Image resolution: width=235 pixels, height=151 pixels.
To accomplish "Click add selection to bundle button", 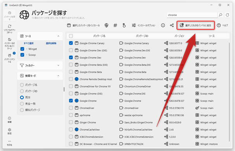I will pyautogui.click(x=195, y=25).
